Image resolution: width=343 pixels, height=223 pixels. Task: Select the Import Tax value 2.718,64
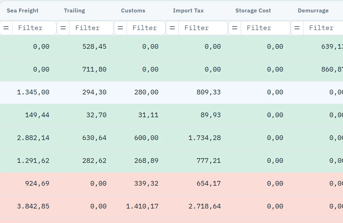[x=205, y=206]
